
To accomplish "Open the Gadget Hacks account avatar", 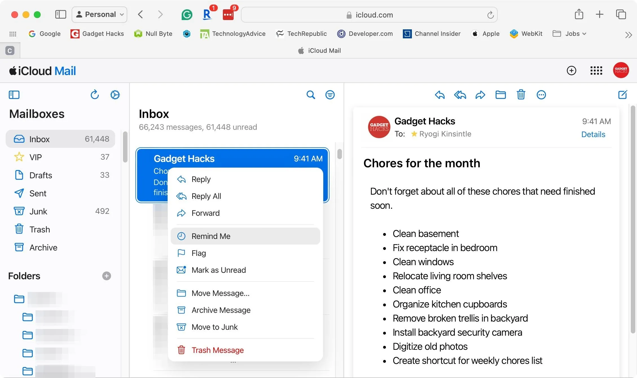I will pyautogui.click(x=621, y=70).
